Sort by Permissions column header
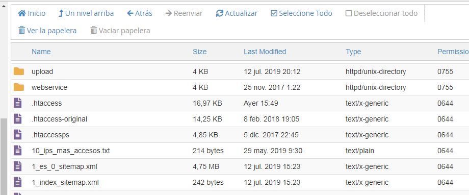This screenshot has width=469, height=195. (x=453, y=52)
